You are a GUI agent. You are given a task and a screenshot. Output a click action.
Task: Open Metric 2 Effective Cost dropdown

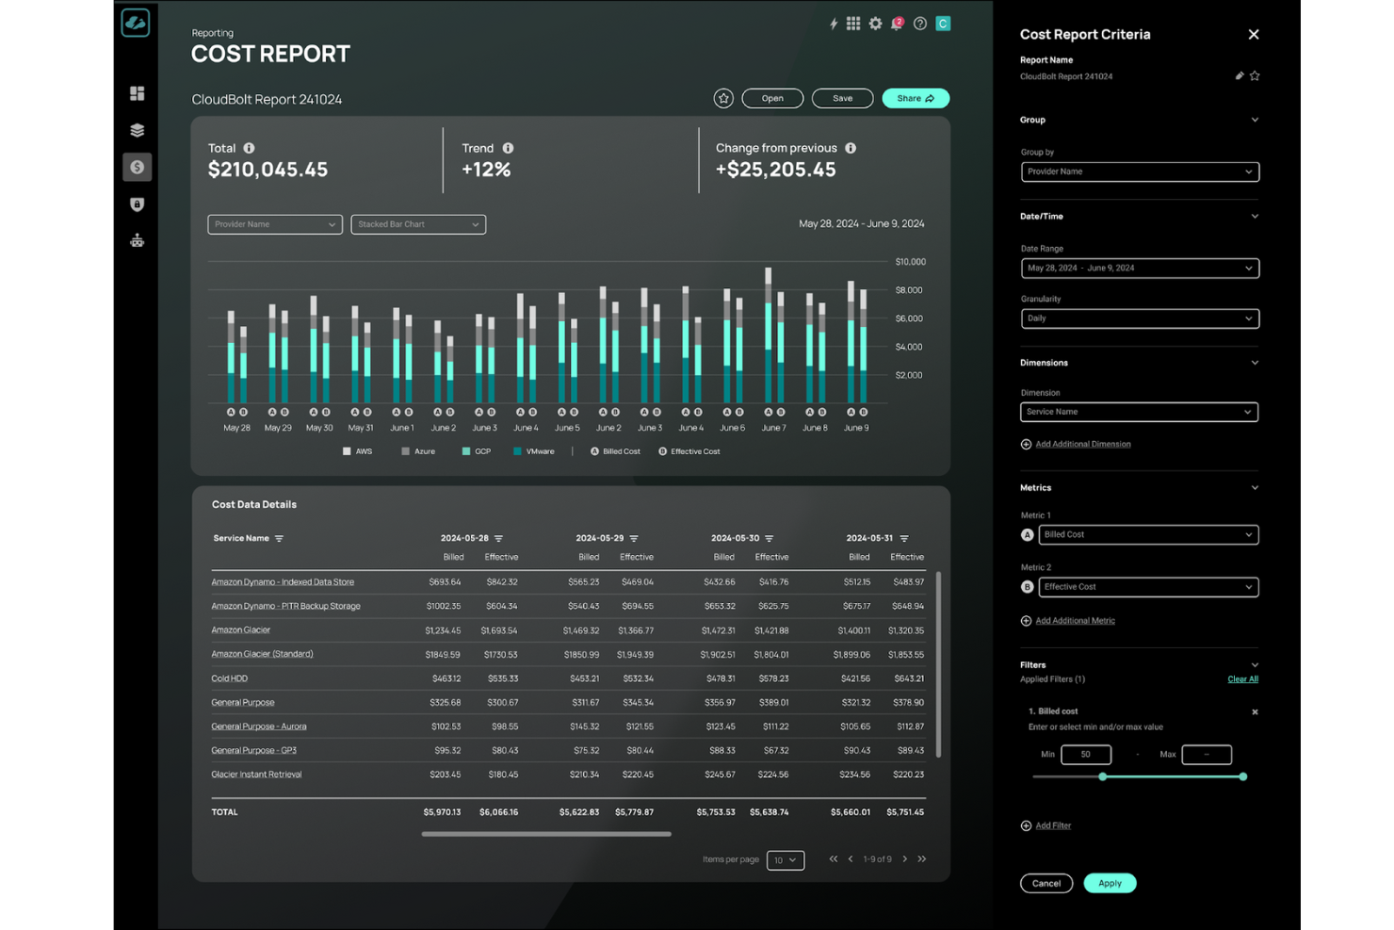click(1148, 587)
